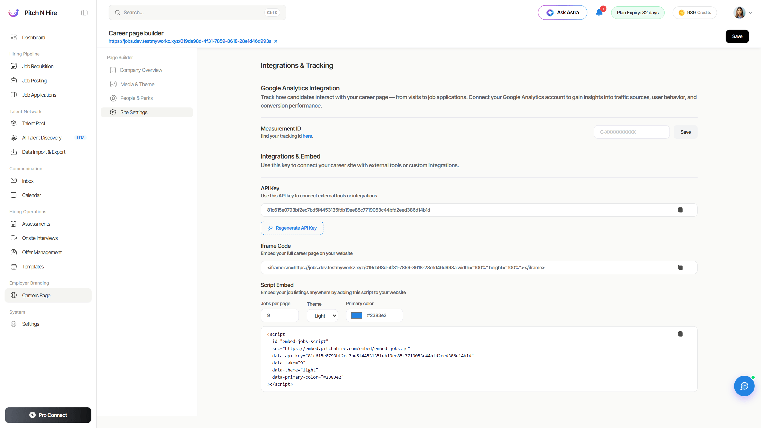Click the 989 Credits badge
Screen dimensions: 761x428
point(694,13)
